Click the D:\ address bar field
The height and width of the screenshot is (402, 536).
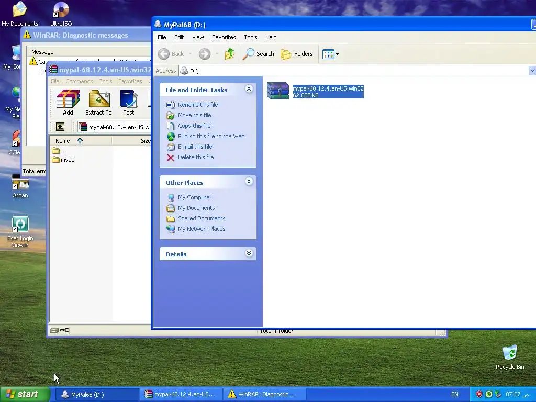coord(354,71)
